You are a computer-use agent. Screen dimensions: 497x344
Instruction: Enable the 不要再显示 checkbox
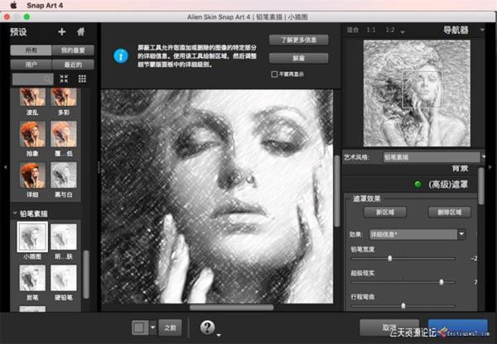[274, 74]
